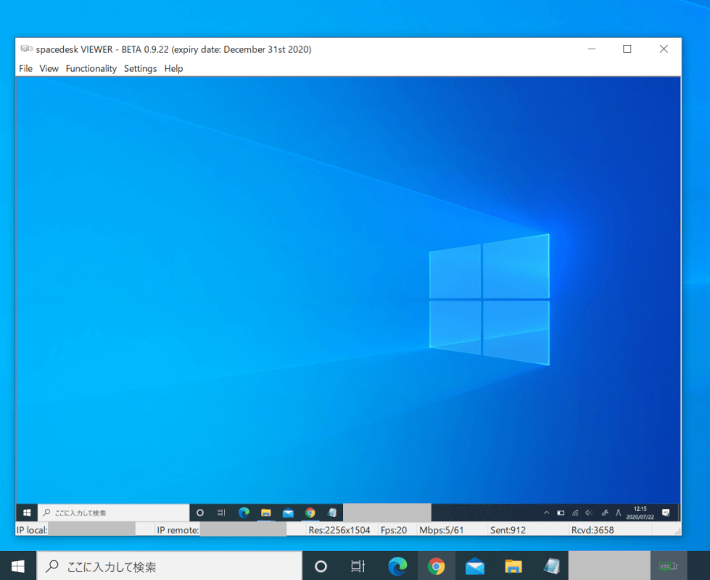Viewport: 710px width, 580px height.
Task: Click the host Windows Start button
Action: pyautogui.click(x=17, y=566)
